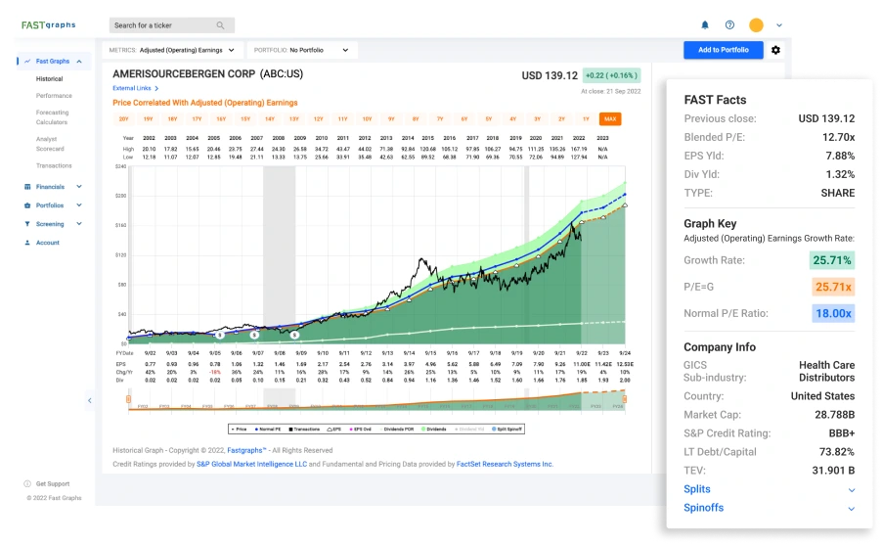Open the External Links link
Screen dimensions: 882x544
(132, 88)
